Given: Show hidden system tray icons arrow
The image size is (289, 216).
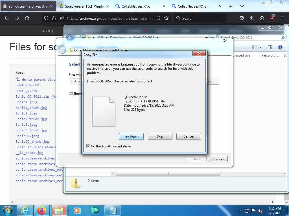Looking at the screenshot, I should [x=240, y=211].
